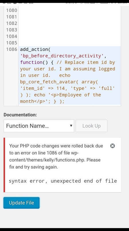Click the Update File button

tap(21, 203)
